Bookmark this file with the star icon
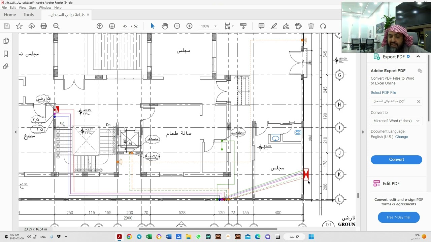431x242 pixels. pyautogui.click(x=19, y=26)
